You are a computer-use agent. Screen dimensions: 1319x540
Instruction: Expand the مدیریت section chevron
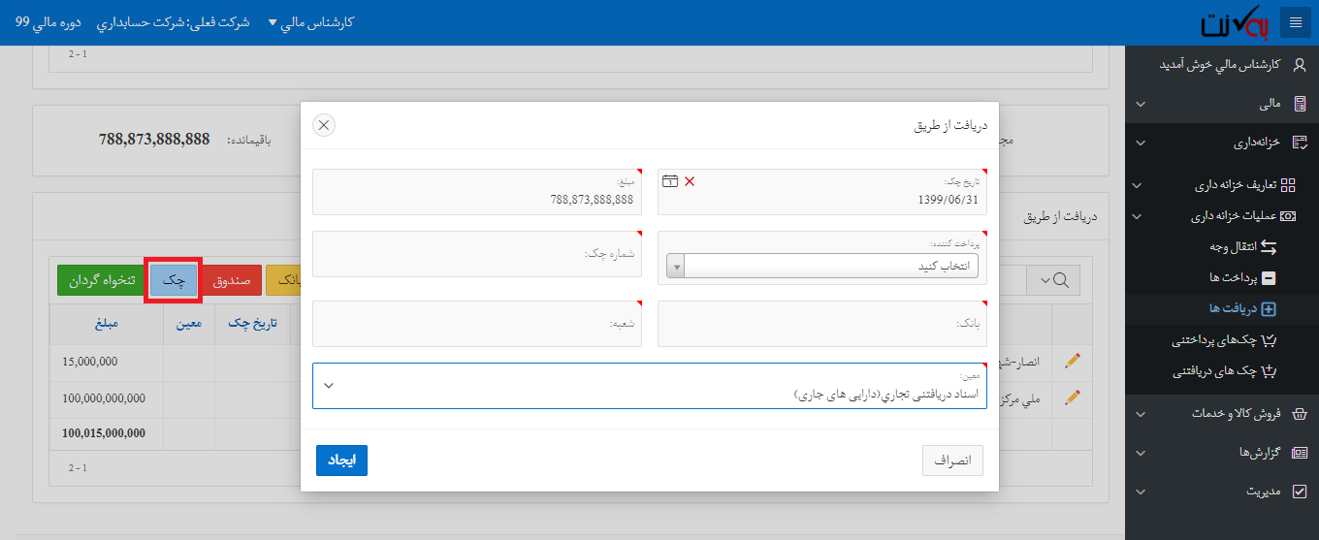pos(1141,492)
